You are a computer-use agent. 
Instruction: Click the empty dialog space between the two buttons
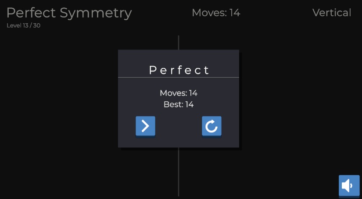click(x=179, y=126)
